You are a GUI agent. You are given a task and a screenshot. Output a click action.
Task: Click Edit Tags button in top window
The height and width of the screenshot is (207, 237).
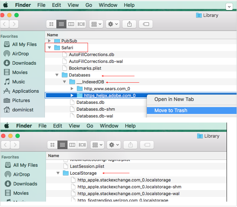[146, 24]
